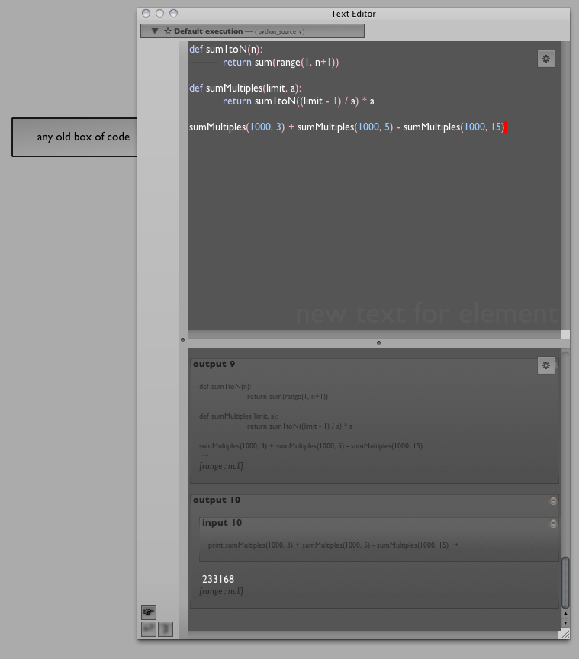Click the scroll up arrow in the output pane
This screenshot has height=659, width=579.
click(x=565, y=612)
